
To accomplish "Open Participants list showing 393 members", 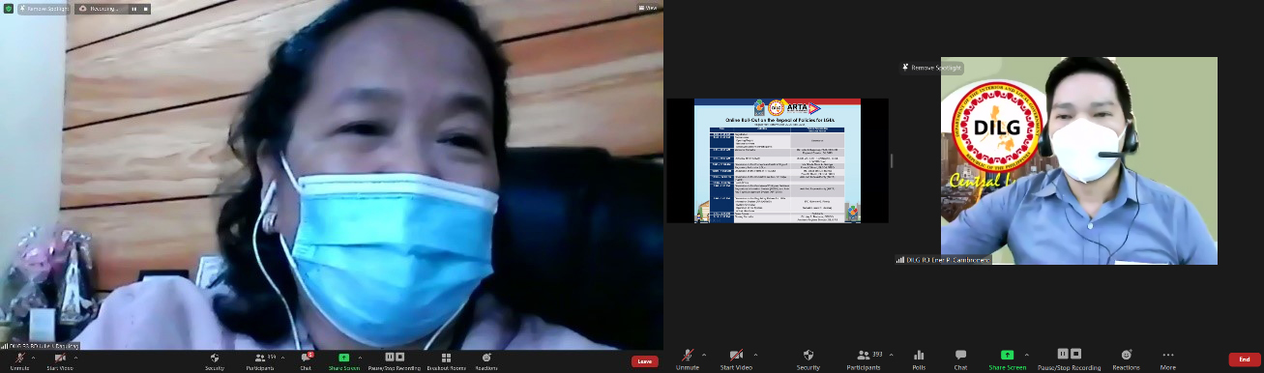I will tap(864, 360).
